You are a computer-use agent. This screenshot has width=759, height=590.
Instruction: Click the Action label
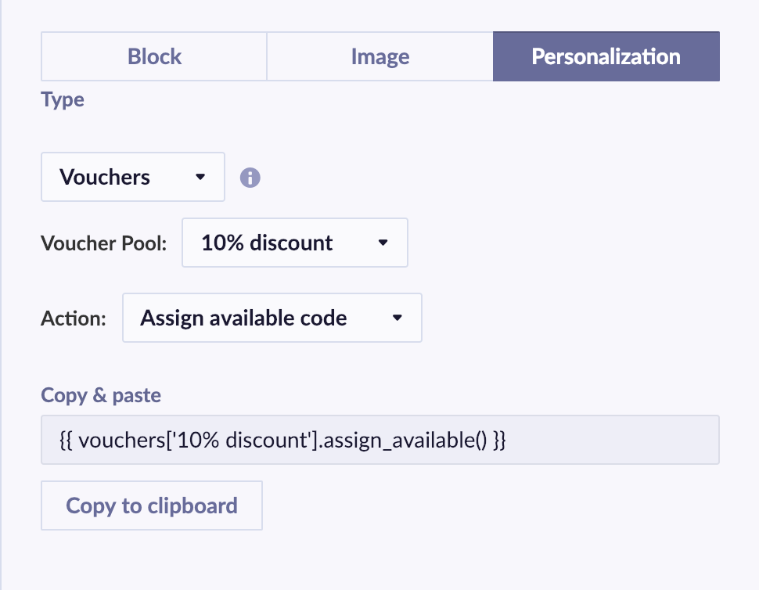(74, 318)
